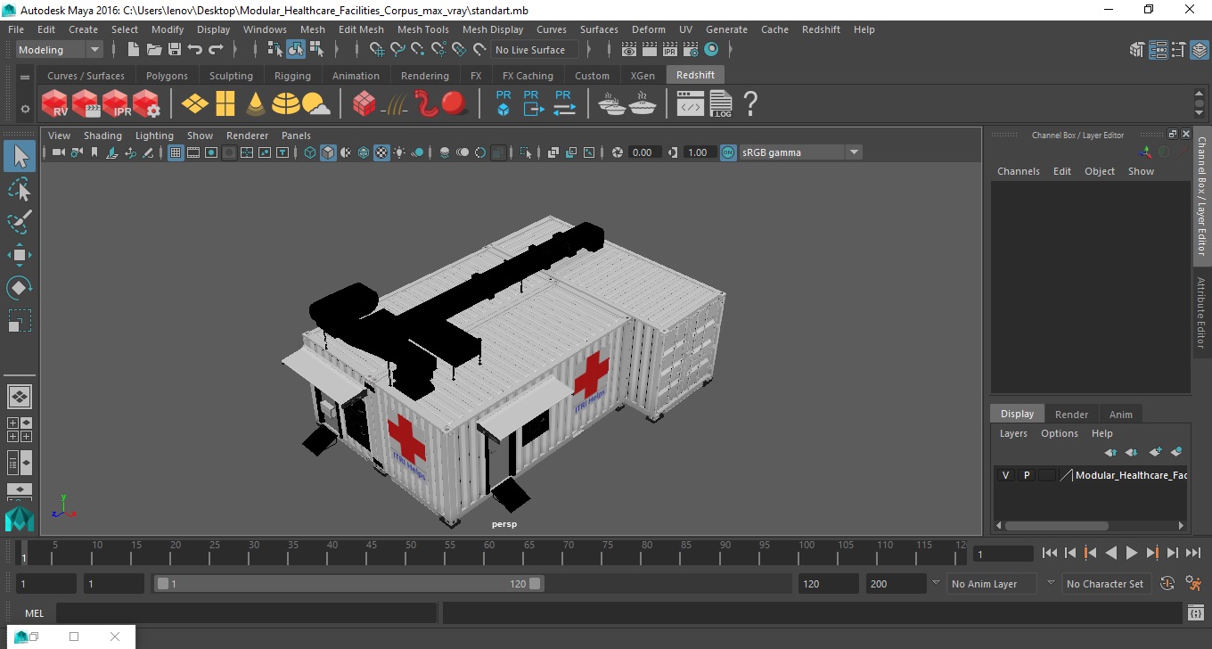Click layer editor horizontal scrollbar
Viewport: 1212px width, 649px height.
pos(1057,526)
